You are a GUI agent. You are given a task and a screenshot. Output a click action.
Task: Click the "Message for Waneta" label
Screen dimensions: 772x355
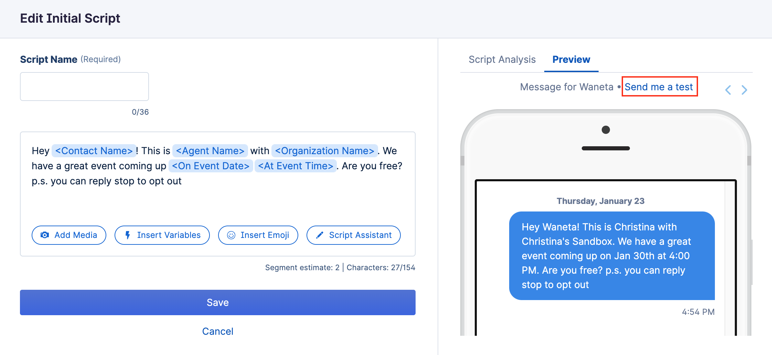pos(567,87)
